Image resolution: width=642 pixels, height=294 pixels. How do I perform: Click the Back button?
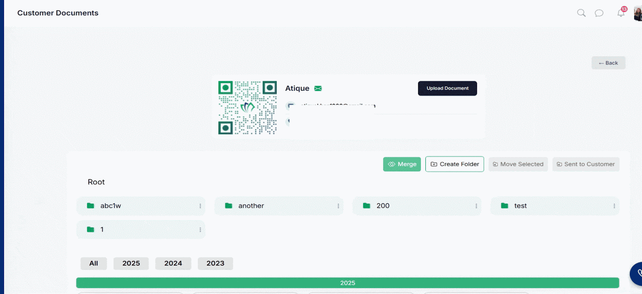[x=608, y=63]
